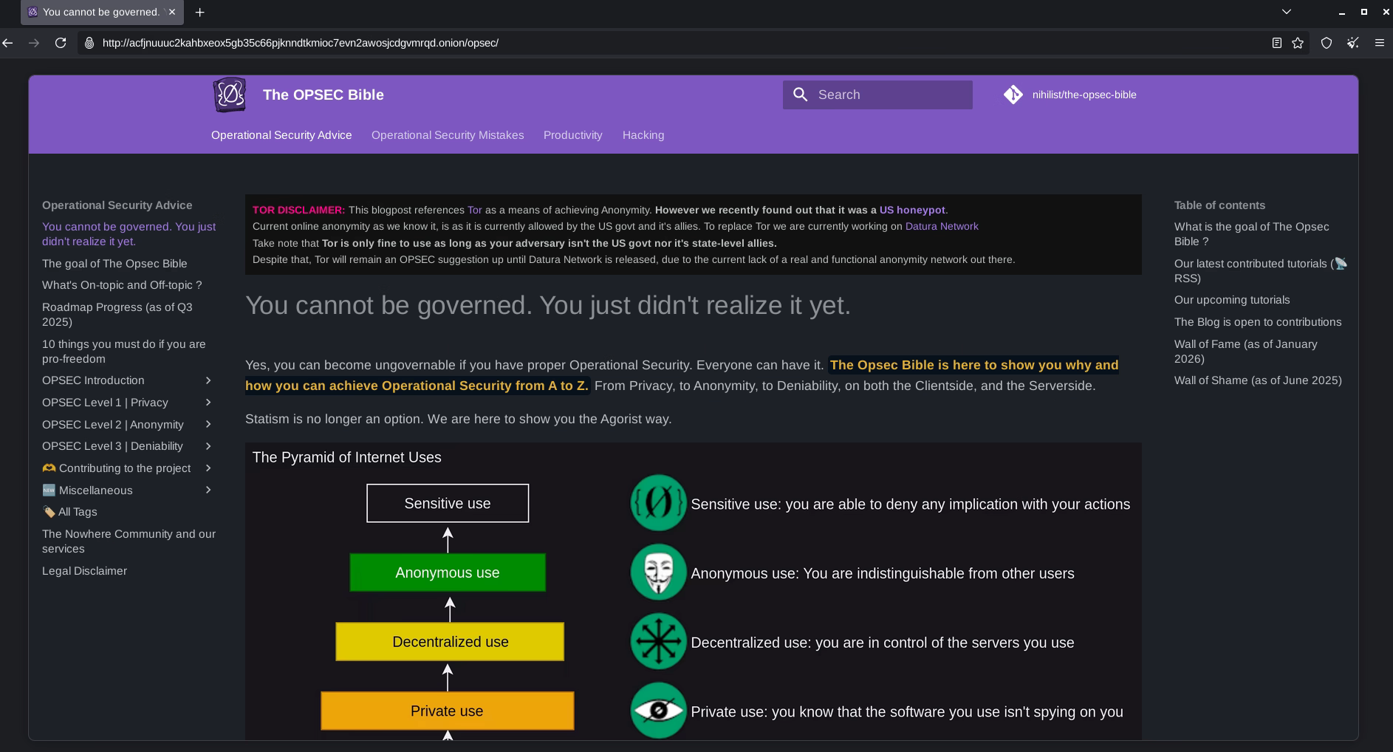Reload the current page
Viewport: 1393px width, 752px height.
coord(61,43)
